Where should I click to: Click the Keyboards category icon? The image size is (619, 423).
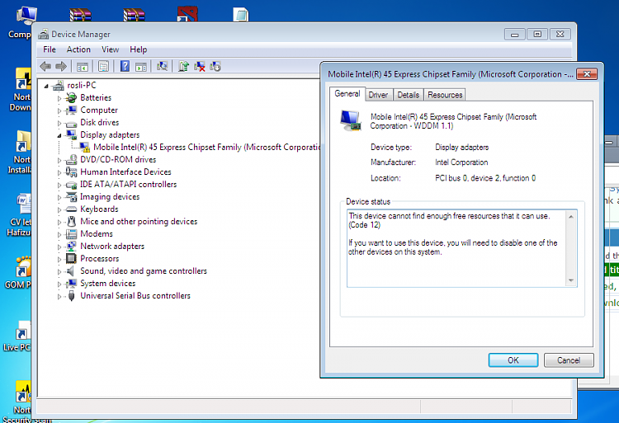(72, 209)
